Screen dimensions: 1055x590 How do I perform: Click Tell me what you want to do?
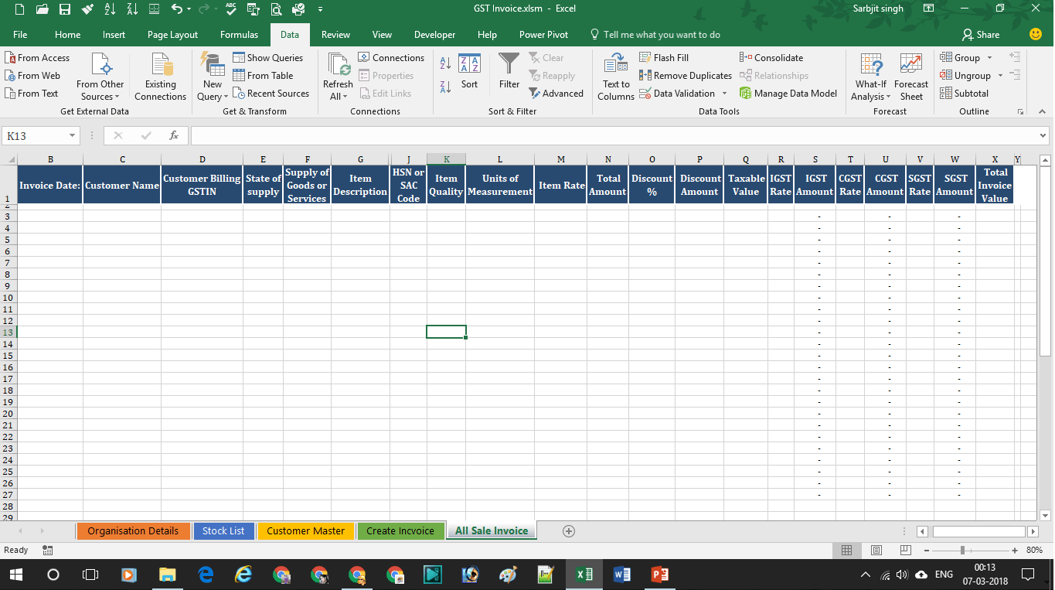tap(655, 34)
